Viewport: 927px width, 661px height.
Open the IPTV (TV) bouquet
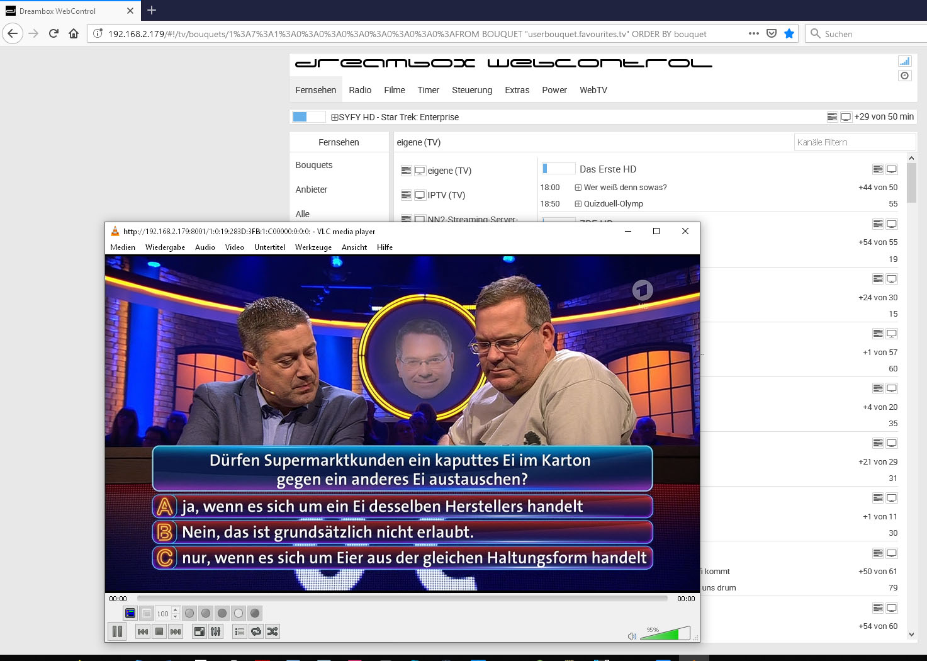(446, 195)
